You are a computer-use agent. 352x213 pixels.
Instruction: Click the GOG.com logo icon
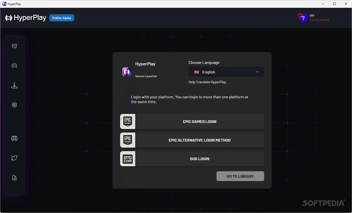(128, 159)
